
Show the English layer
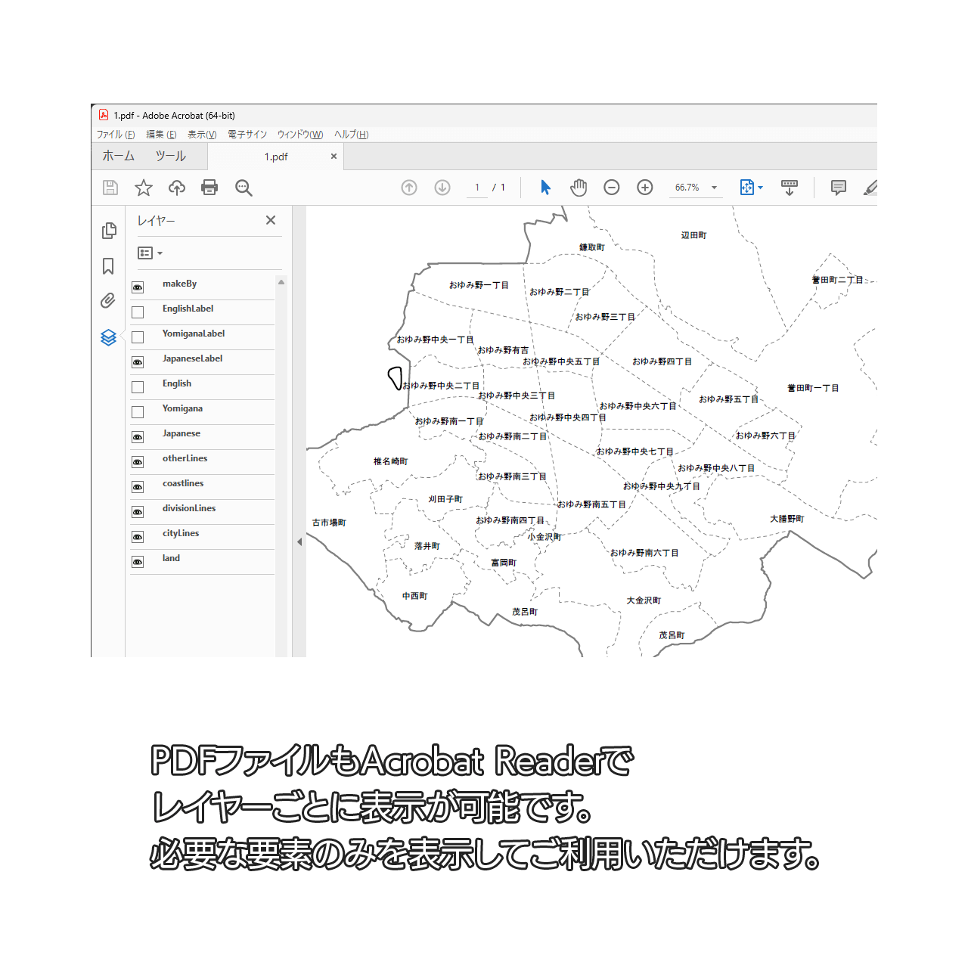click(138, 387)
